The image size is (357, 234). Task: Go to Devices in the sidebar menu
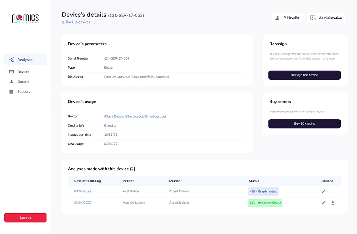[23, 72]
